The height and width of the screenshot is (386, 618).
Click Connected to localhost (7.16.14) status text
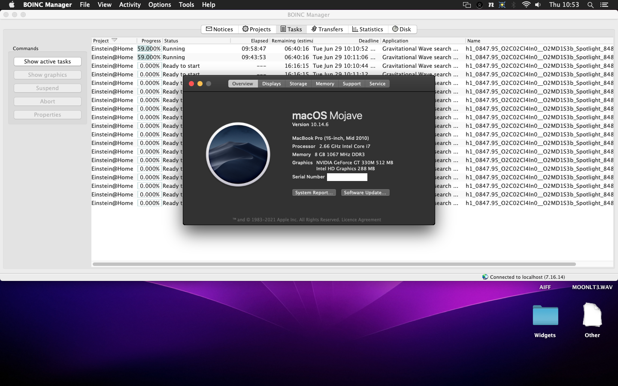527,277
